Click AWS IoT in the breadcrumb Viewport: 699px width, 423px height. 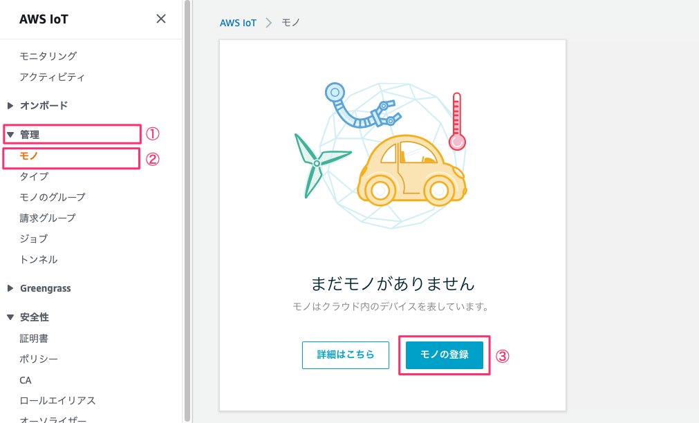238,22
